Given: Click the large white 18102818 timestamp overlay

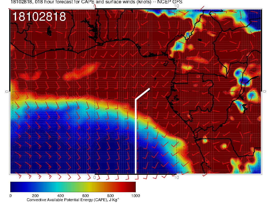Looking at the screenshot, I should 39,17.
